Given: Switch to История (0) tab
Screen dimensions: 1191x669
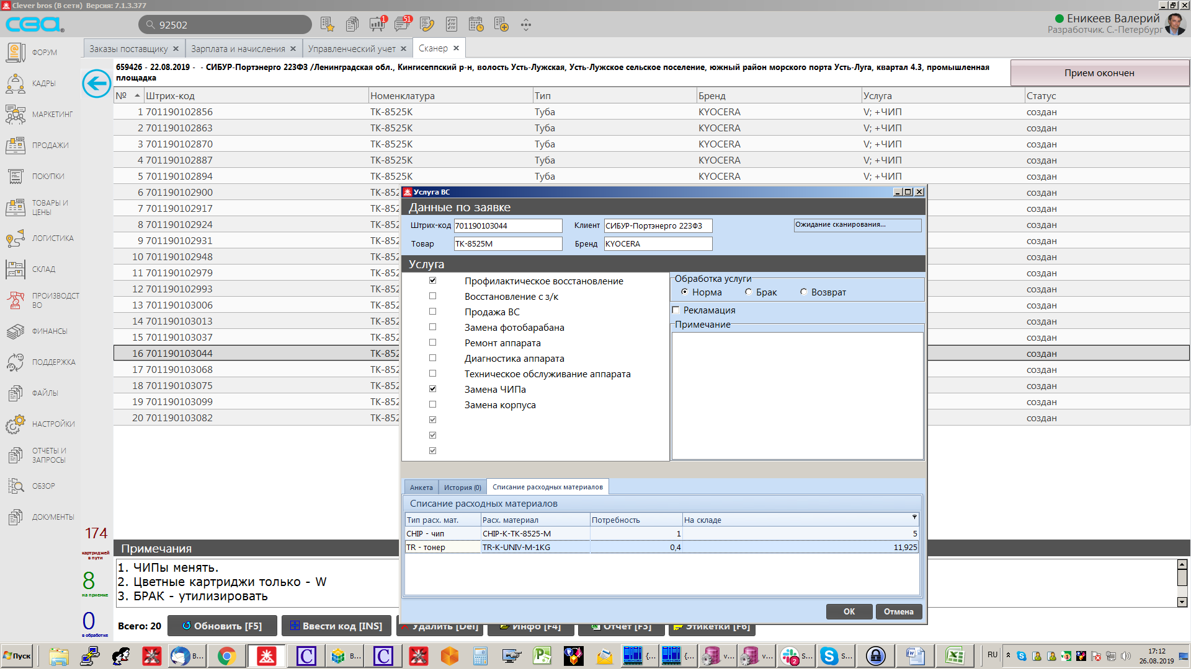Looking at the screenshot, I should tap(462, 488).
